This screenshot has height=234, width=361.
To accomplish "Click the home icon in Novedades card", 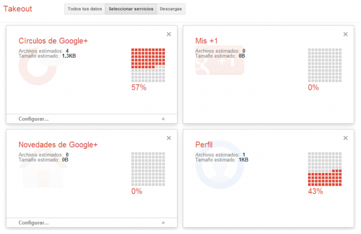I will pyautogui.click(x=43, y=170).
